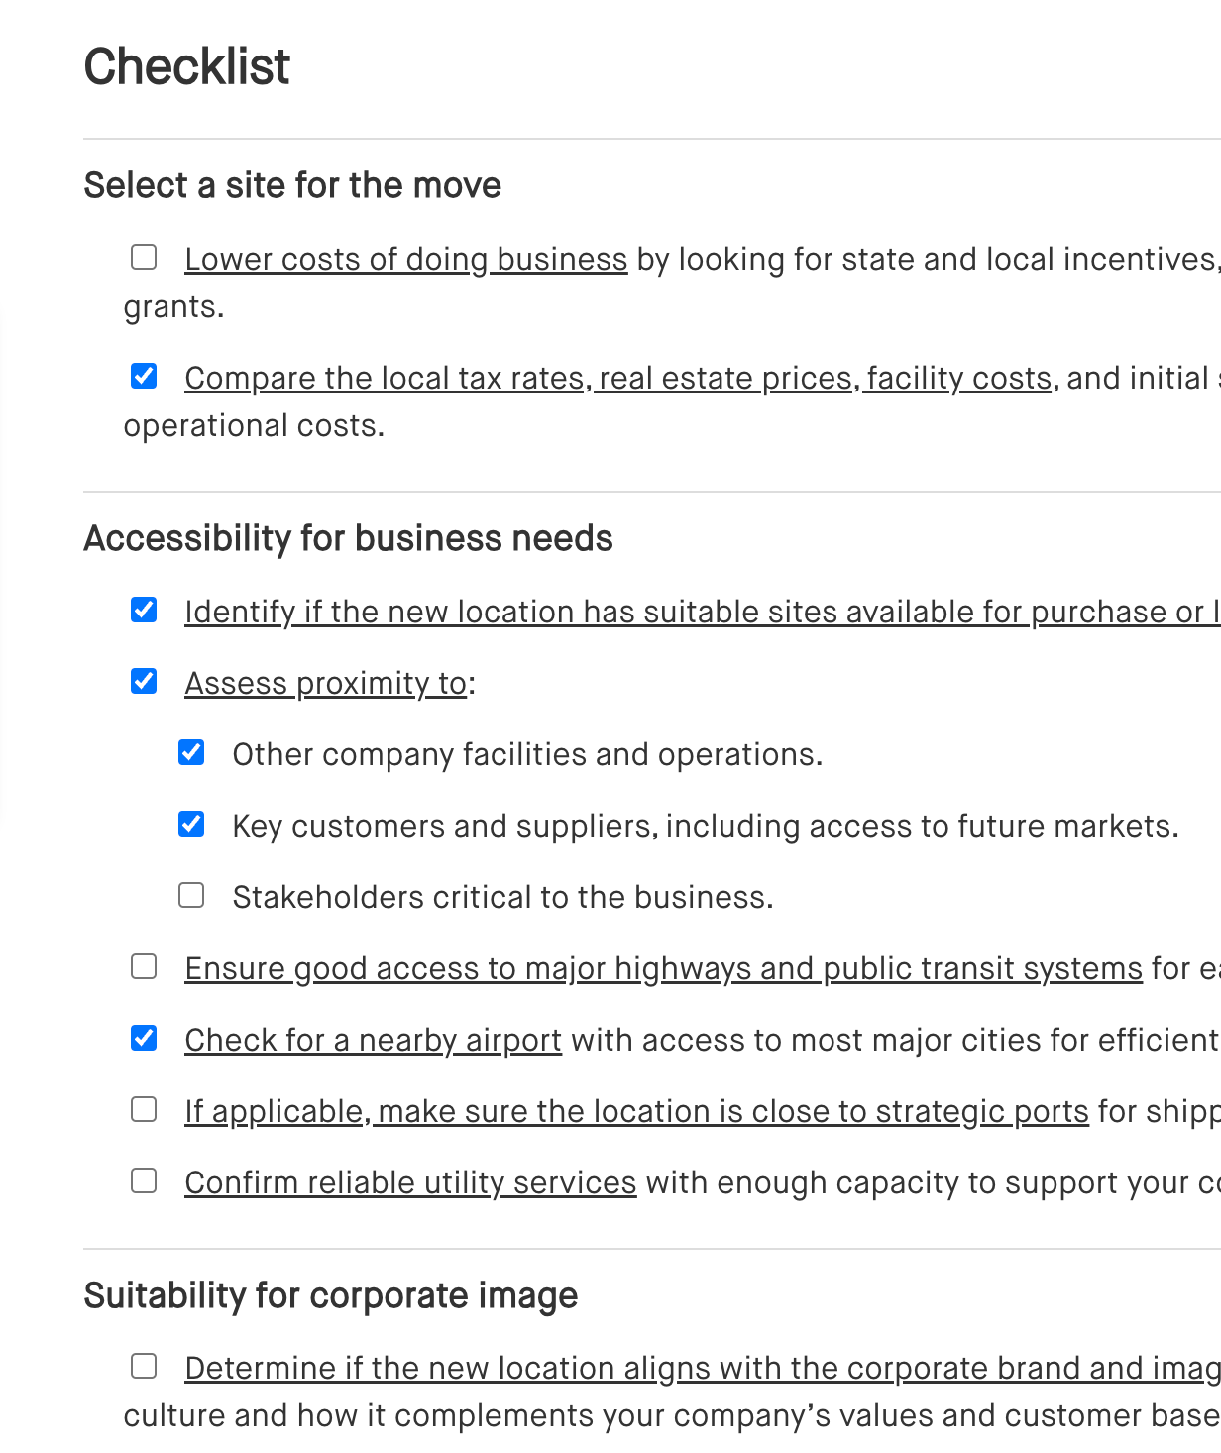
Task: Open the 'Lower costs of doing business' link
Action: [405, 260]
